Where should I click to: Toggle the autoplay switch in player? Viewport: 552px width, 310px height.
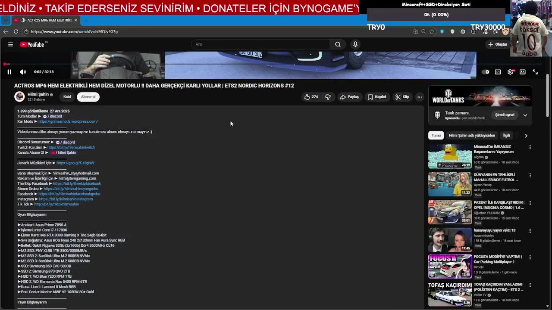(486, 72)
